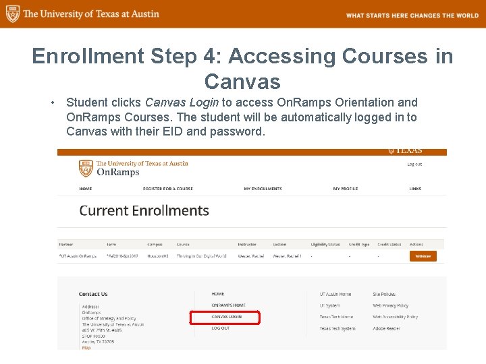Click the Credit Type column header
Image resolution: width=486 pixels, height=364 pixels.
[359, 245]
